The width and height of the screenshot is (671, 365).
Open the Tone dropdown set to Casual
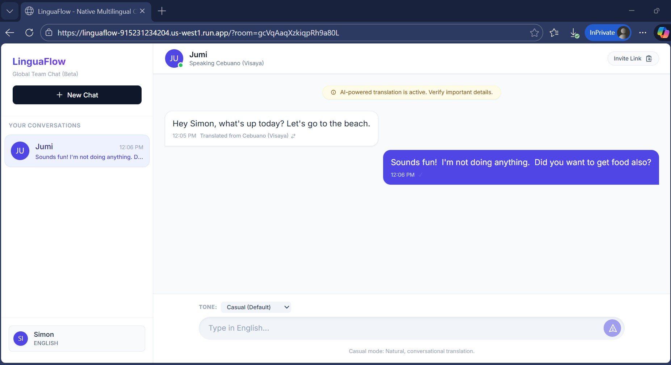[256, 307]
